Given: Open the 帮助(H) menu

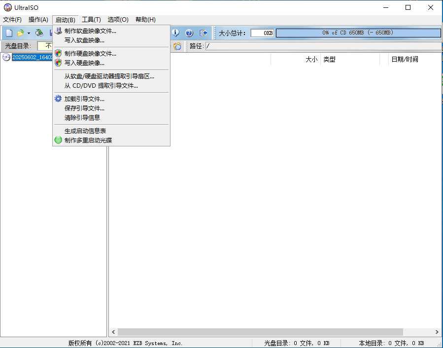Looking at the screenshot, I should pos(145,20).
